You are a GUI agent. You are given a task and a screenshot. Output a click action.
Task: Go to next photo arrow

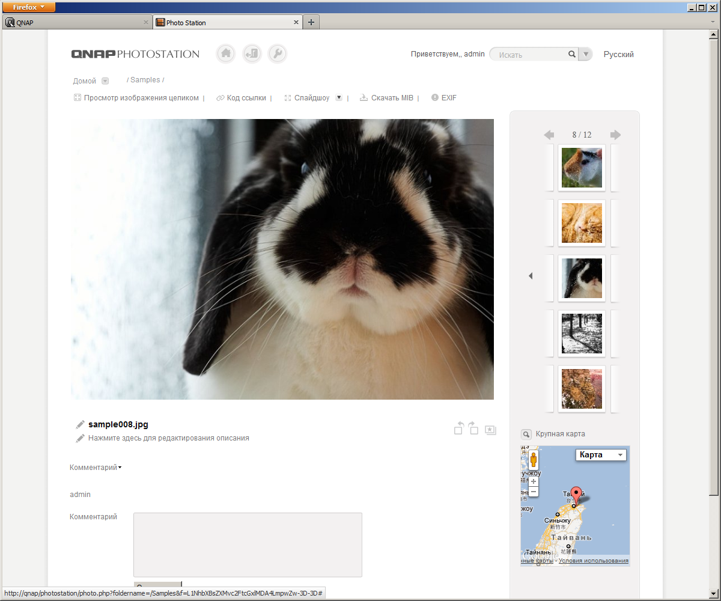point(615,135)
